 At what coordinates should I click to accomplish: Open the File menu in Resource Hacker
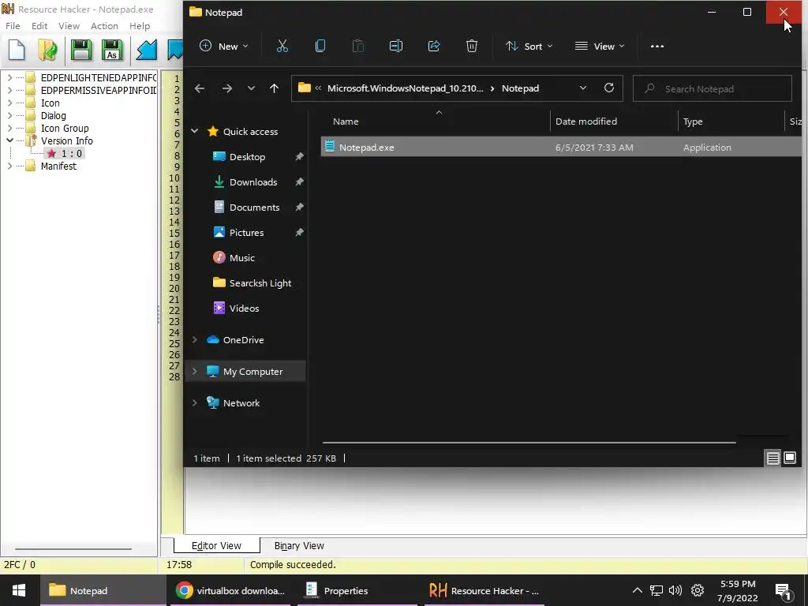[13, 26]
